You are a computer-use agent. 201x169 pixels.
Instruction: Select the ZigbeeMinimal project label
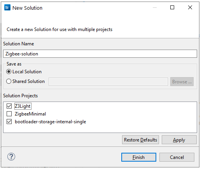[x=30, y=114]
